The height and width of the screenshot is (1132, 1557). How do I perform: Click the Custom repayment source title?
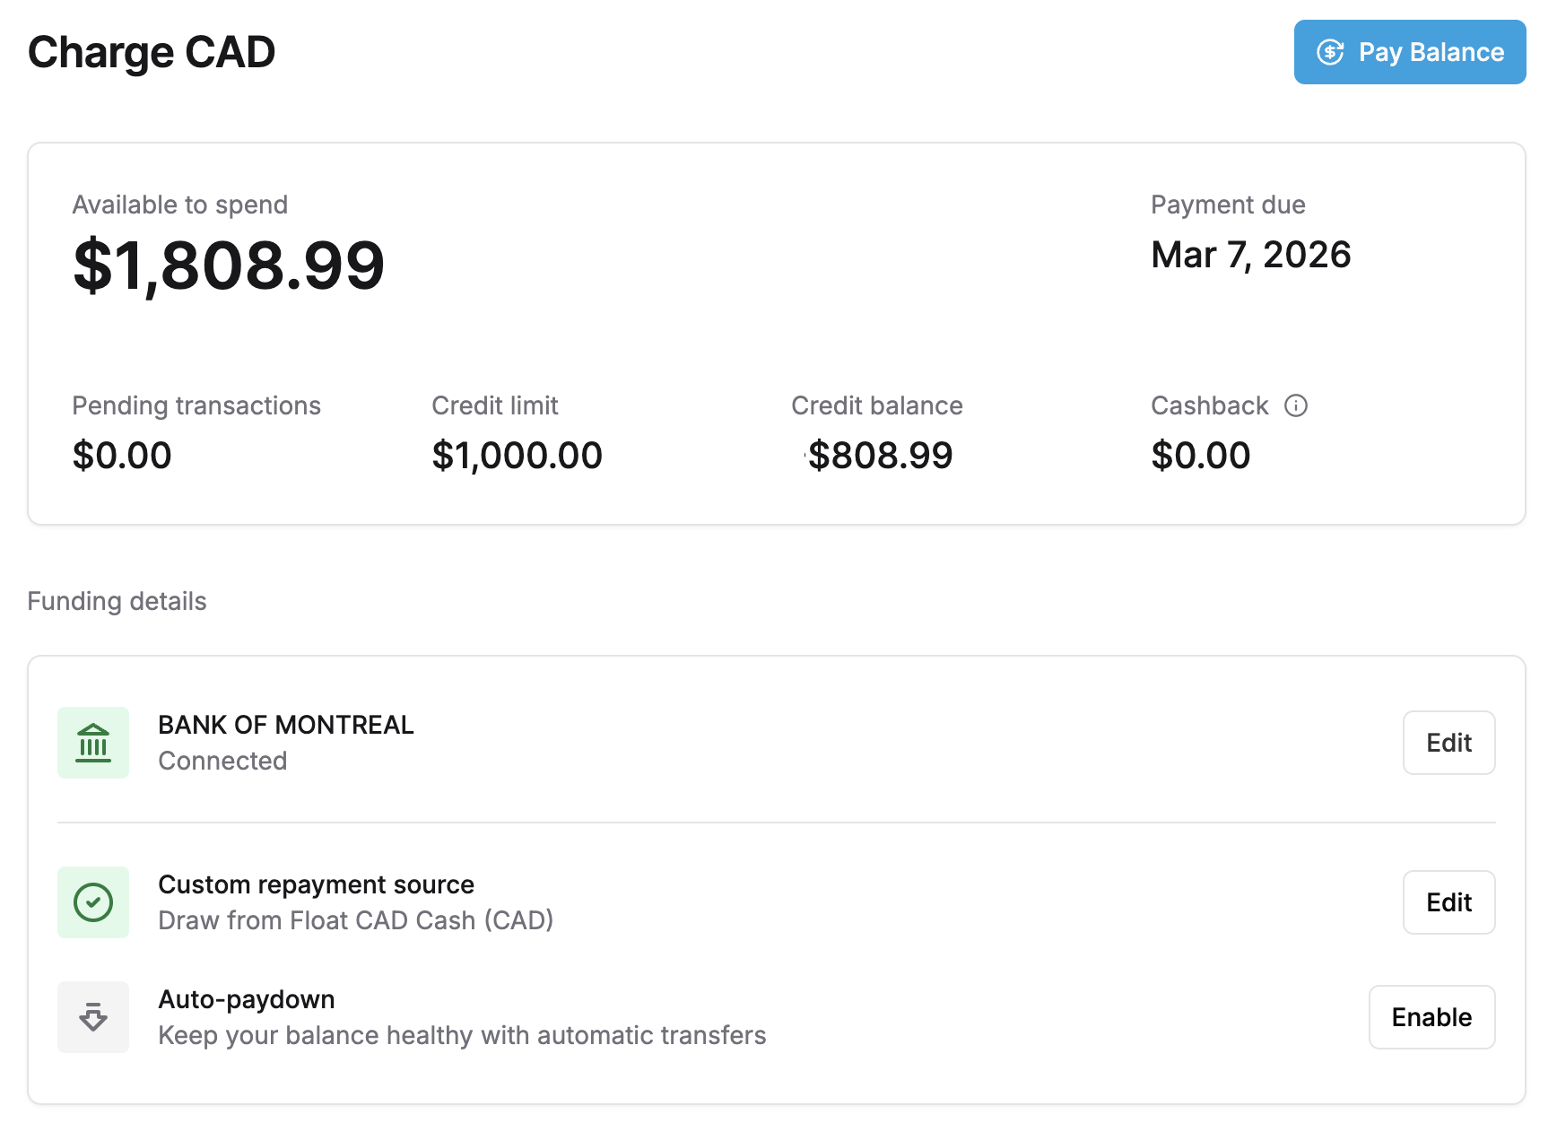pos(316,884)
